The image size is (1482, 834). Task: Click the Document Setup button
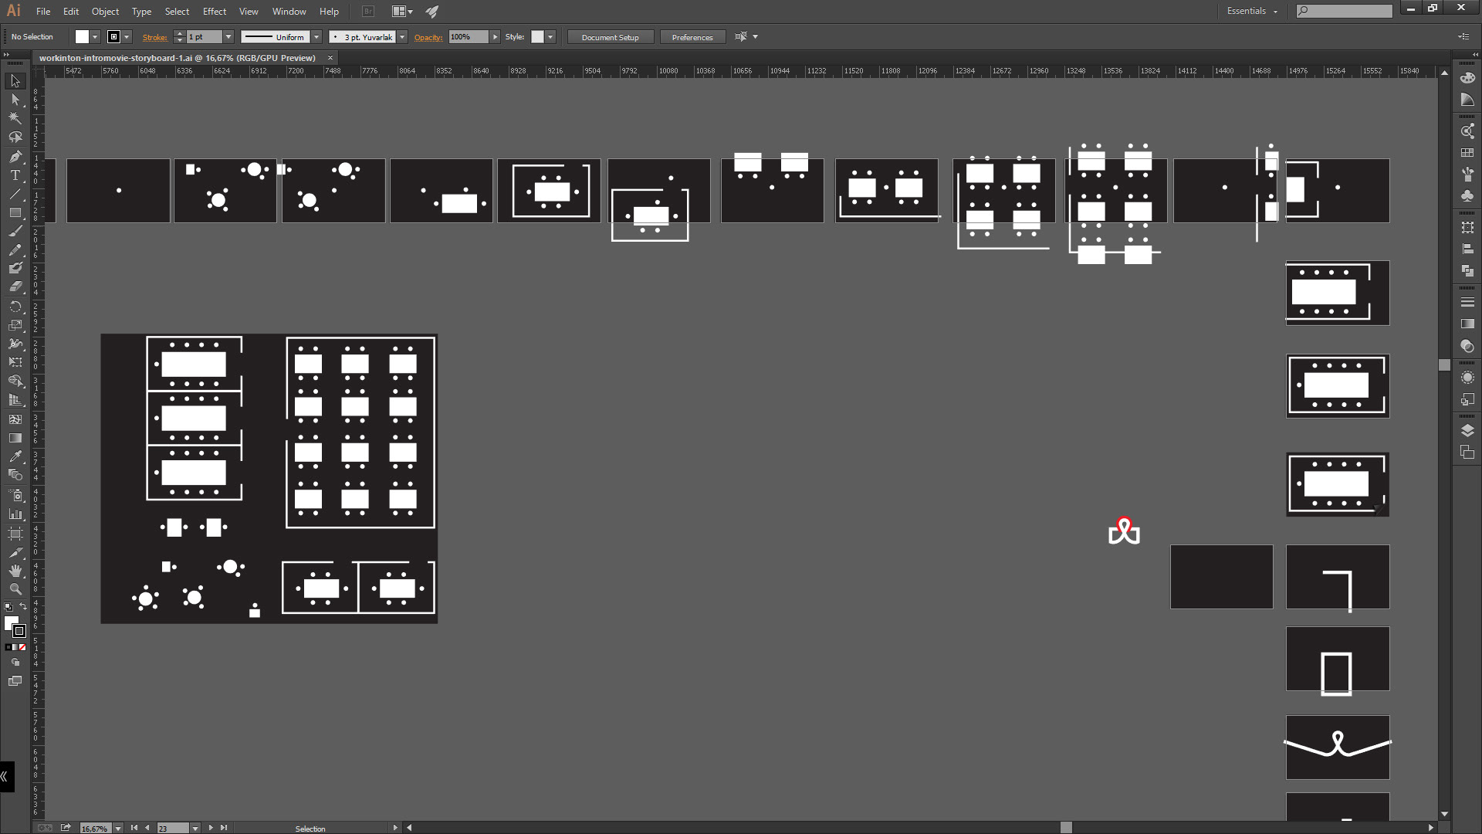tap(610, 37)
